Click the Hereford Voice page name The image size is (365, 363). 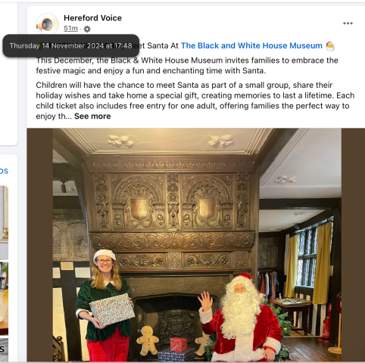coord(92,18)
